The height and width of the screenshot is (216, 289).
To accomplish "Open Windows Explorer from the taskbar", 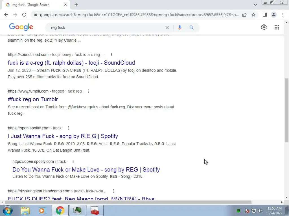I will 25,210.
